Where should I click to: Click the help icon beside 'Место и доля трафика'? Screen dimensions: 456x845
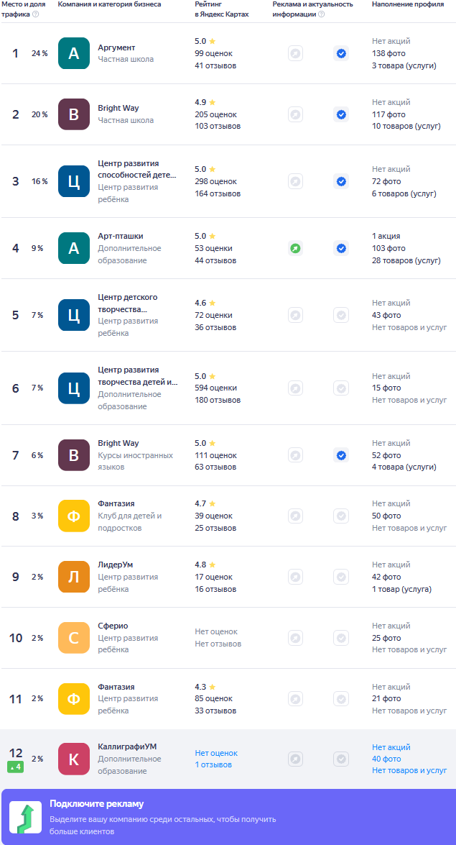pos(35,14)
